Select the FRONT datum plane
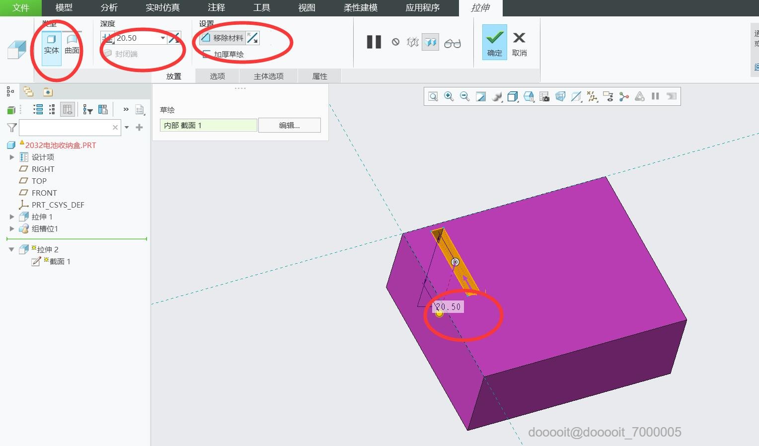Image resolution: width=759 pixels, height=446 pixels. (x=44, y=193)
